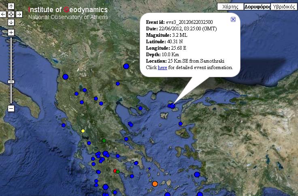Click the Magnitude 3.2 ML text
The image size is (298, 196).
[x=167, y=35]
